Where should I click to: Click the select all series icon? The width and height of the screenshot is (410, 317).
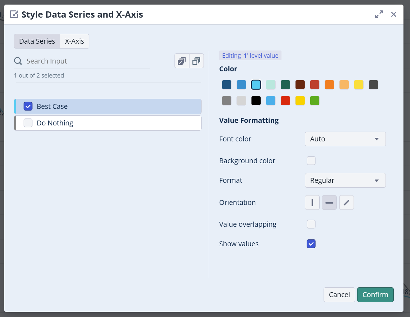[x=182, y=61]
